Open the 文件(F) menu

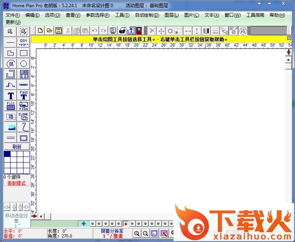(x=13, y=15)
